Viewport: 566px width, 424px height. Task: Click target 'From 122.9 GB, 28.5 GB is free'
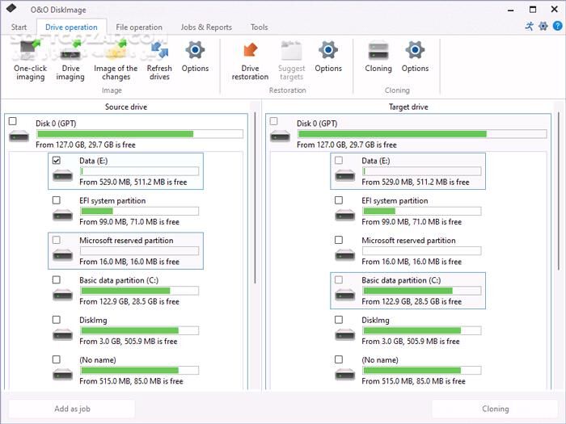pyautogui.click(x=412, y=301)
